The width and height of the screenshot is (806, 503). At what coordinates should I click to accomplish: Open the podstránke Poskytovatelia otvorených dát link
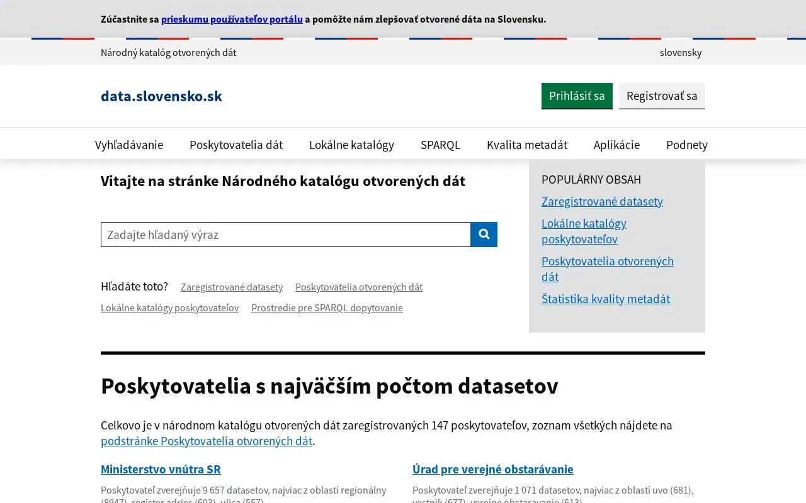tap(207, 441)
